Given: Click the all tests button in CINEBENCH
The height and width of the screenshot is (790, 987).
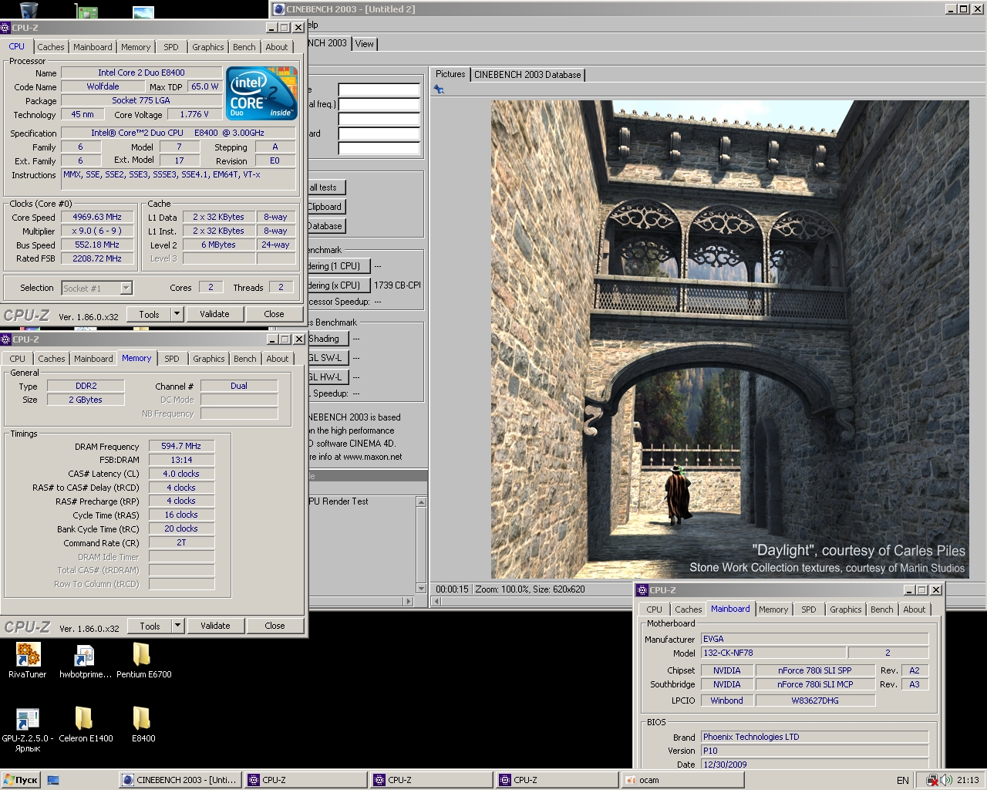Looking at the screenshot, I should coord(327,187).
